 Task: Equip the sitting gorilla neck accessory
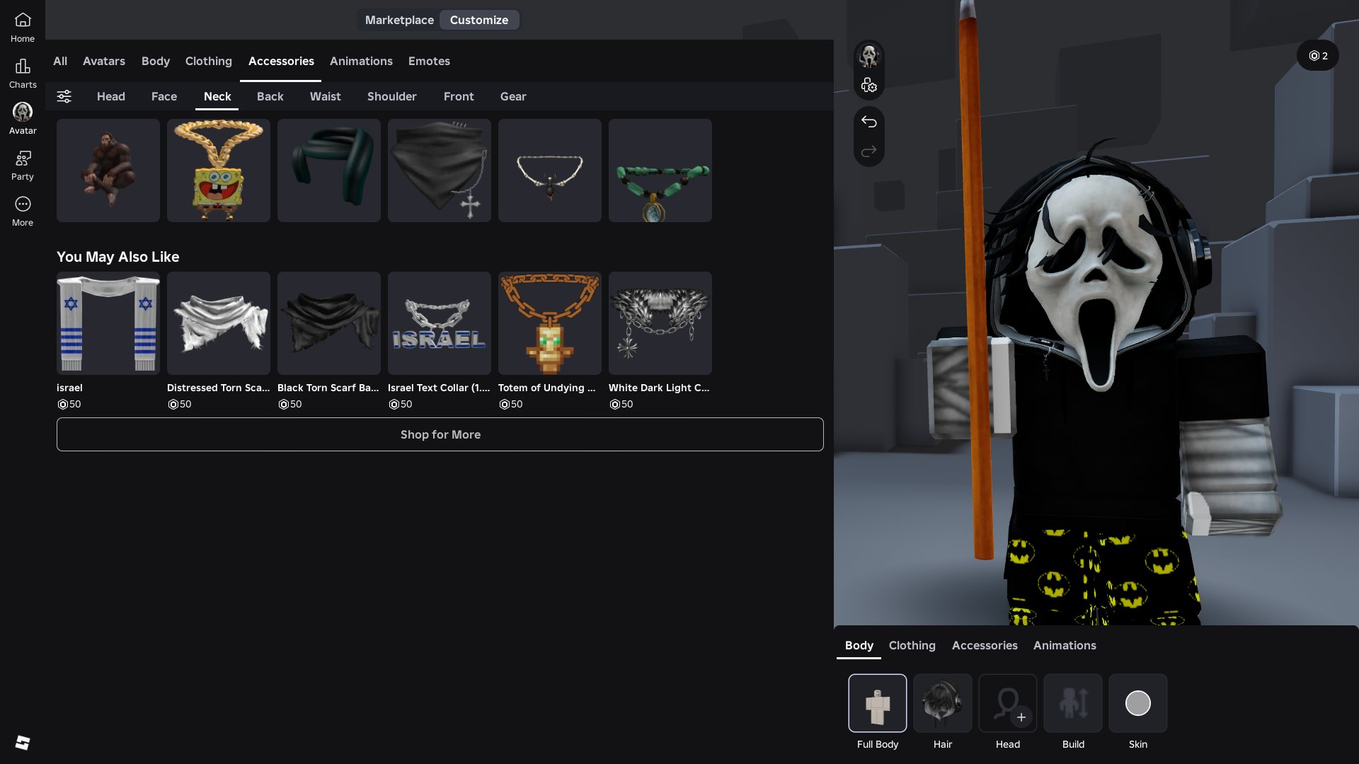(108, 170)
